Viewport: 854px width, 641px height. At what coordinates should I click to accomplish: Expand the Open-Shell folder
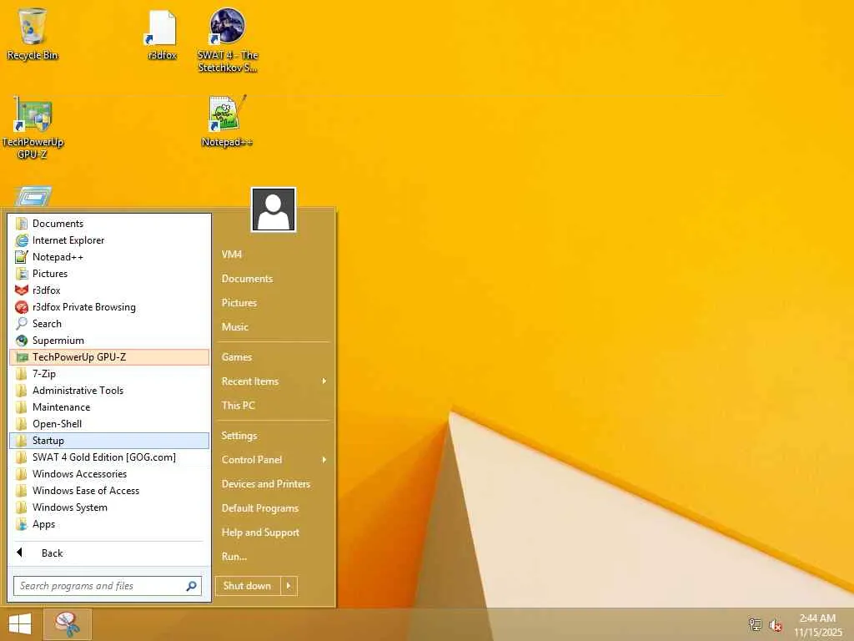[x=109, y=424]
